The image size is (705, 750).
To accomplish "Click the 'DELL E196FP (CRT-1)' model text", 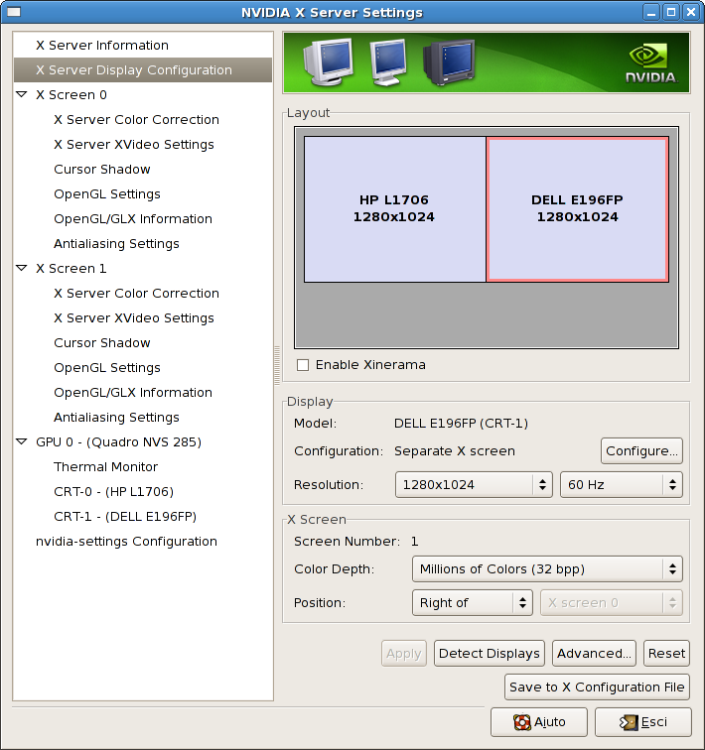I will click(x=461, y=424).
